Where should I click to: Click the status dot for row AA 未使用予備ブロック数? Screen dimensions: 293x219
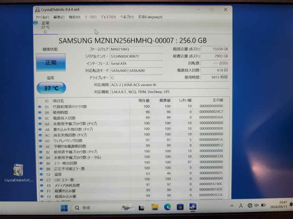[x=40, y=124]
